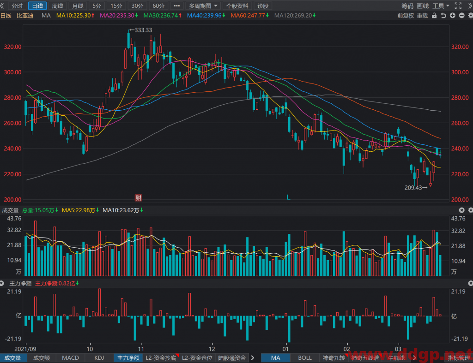Activate 画线 drawing tools
473x363 pixels.
[423, 6]
